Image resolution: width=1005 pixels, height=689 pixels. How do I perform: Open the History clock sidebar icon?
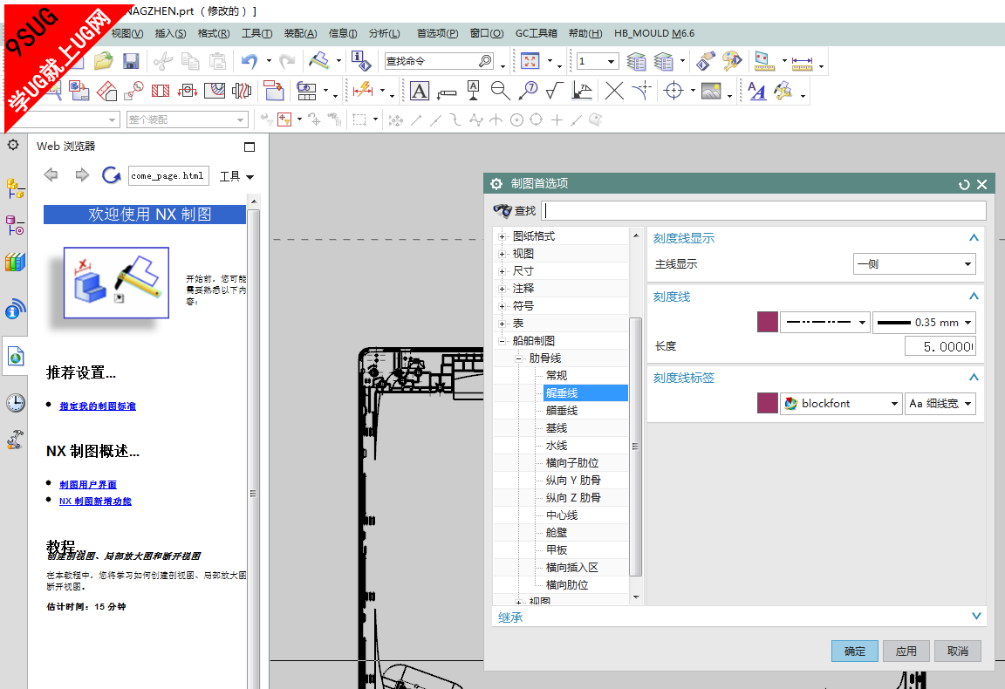click(15, 403)
